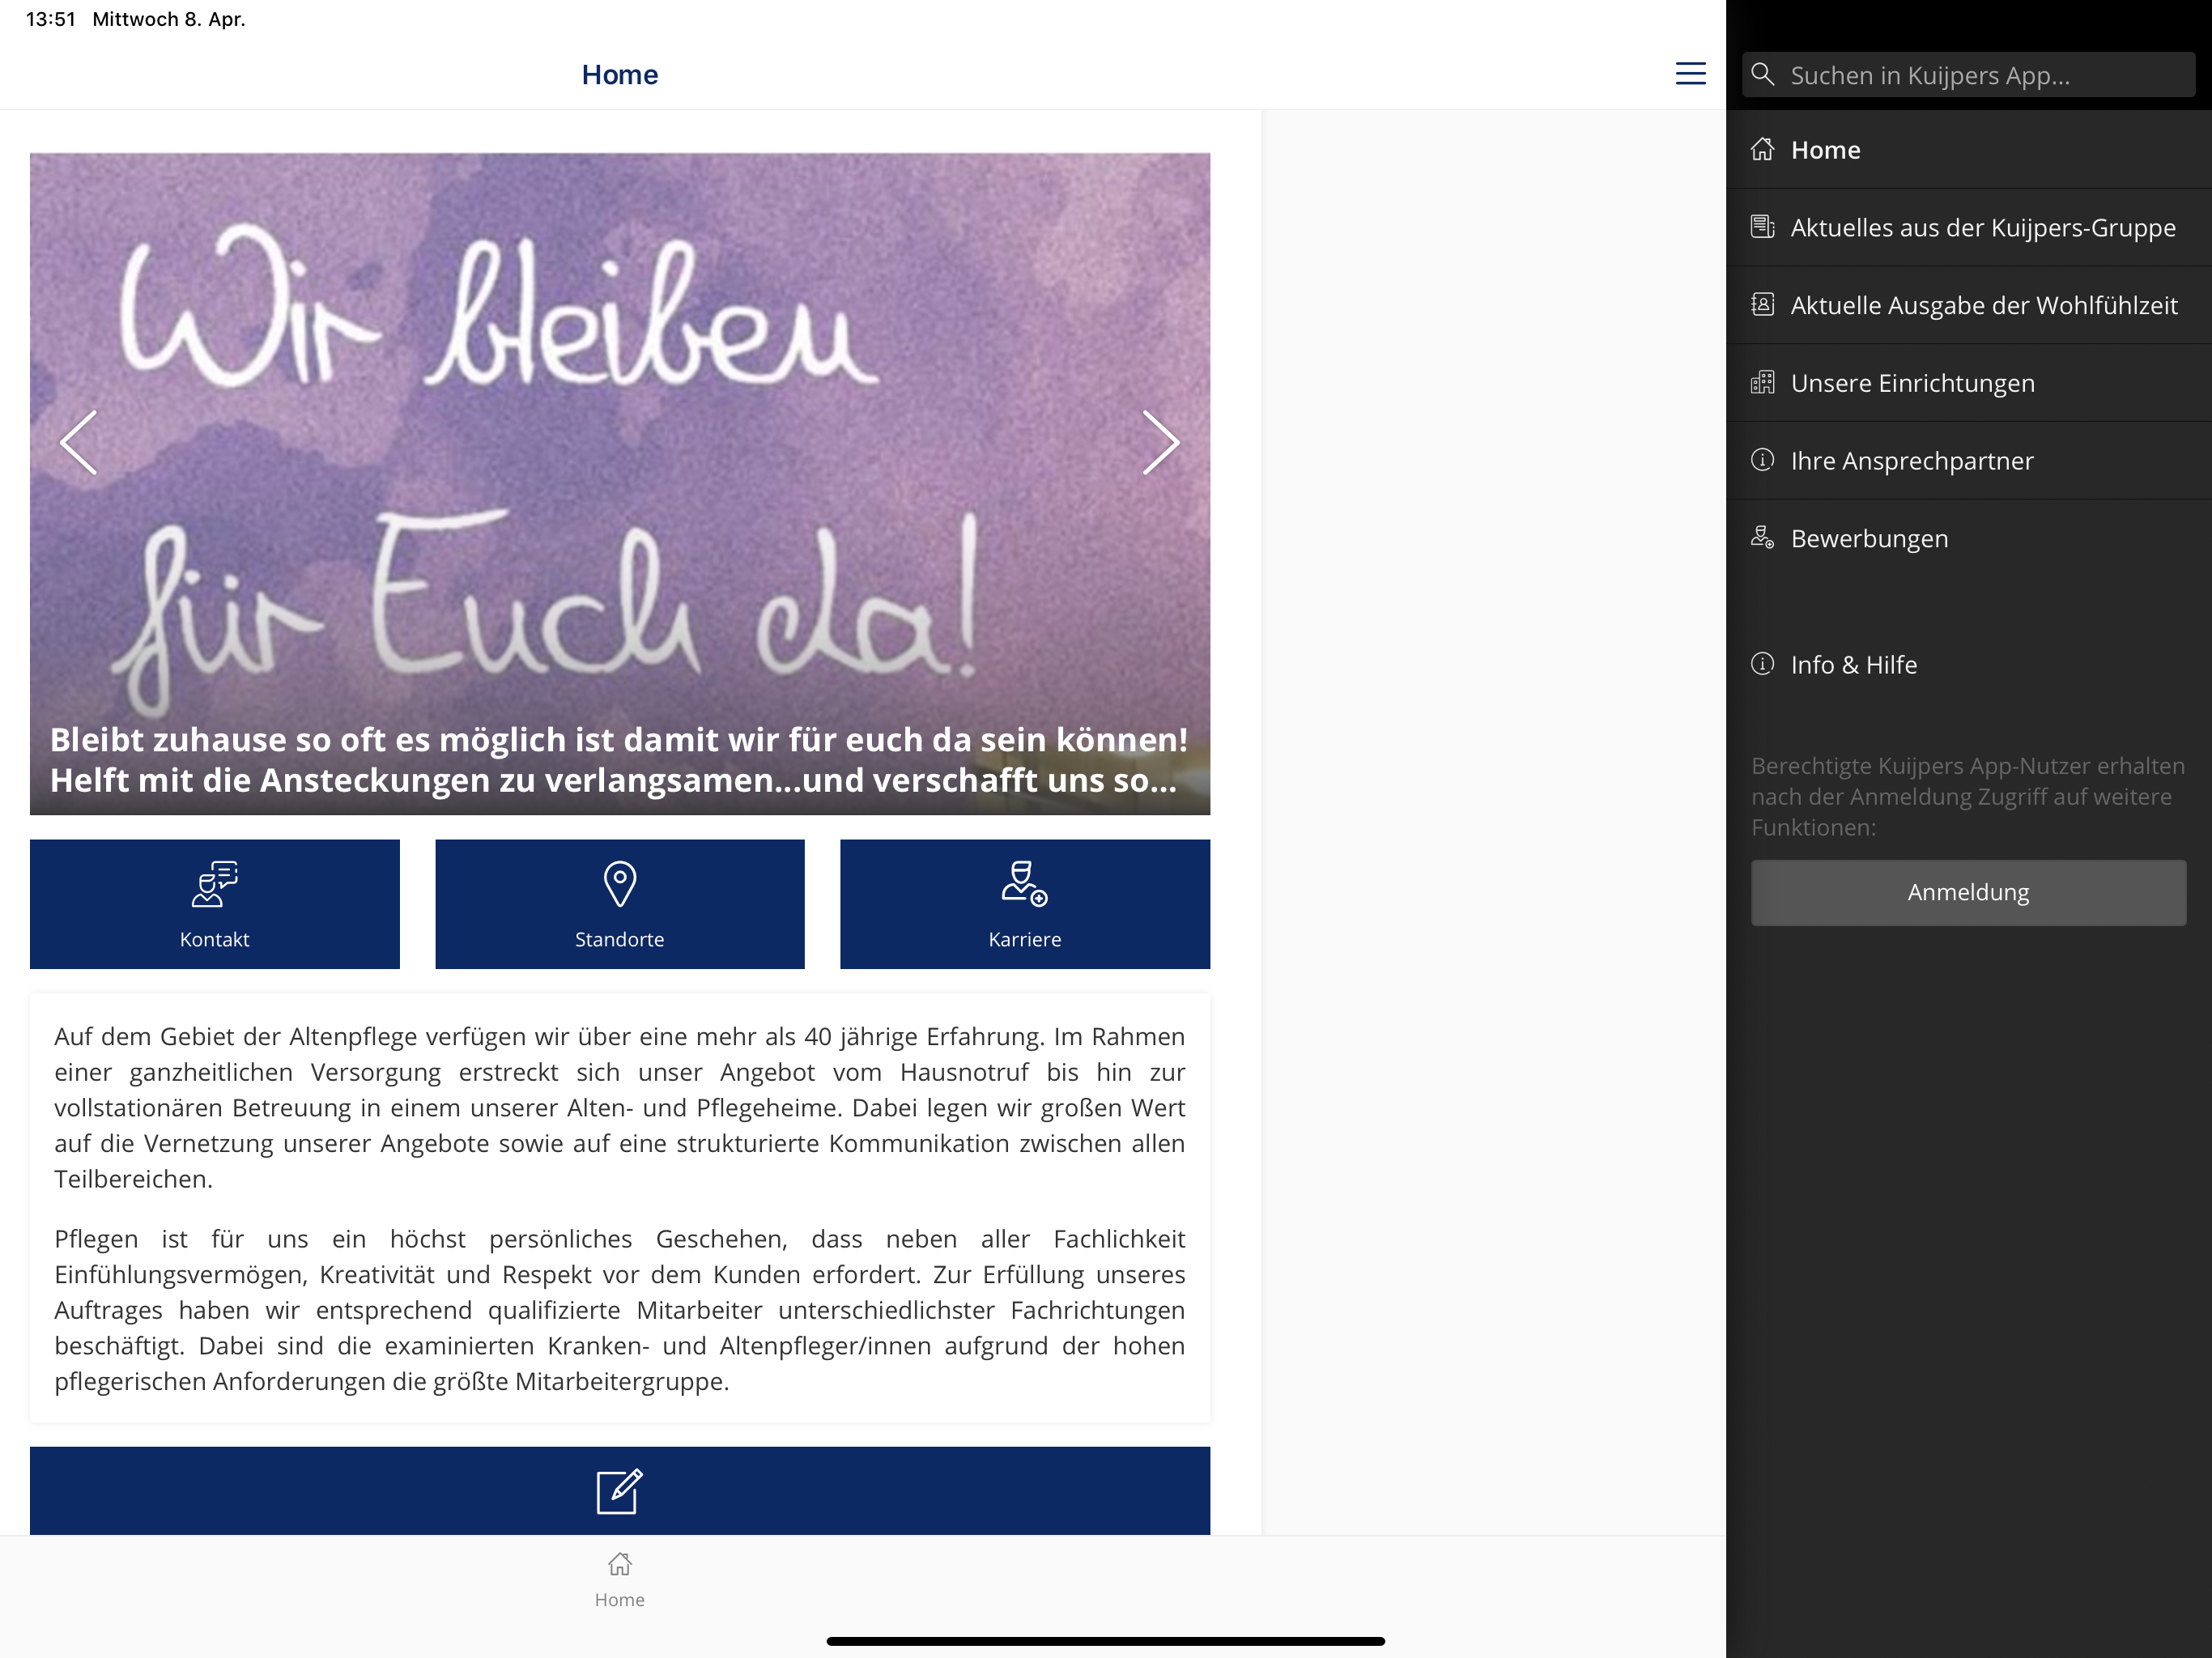Click the person-plus icon beside Bewerbungen
This screenshot has height=1658, width=2212.
(1763, 538)
